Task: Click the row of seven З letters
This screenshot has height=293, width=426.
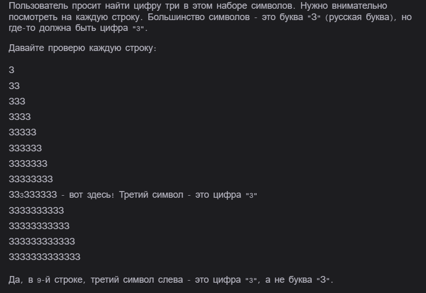Action: coord(28,164)
